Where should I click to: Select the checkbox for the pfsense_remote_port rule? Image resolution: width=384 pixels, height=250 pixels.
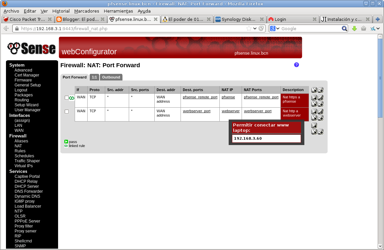pos(66,98)
